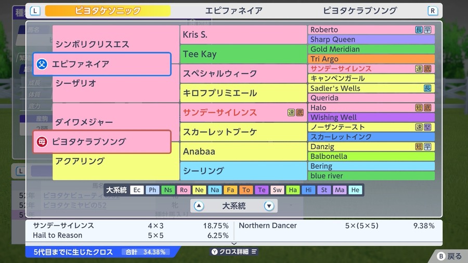Select blue river ancestor cell
The image size is (468, 263).
pos(371,176)
